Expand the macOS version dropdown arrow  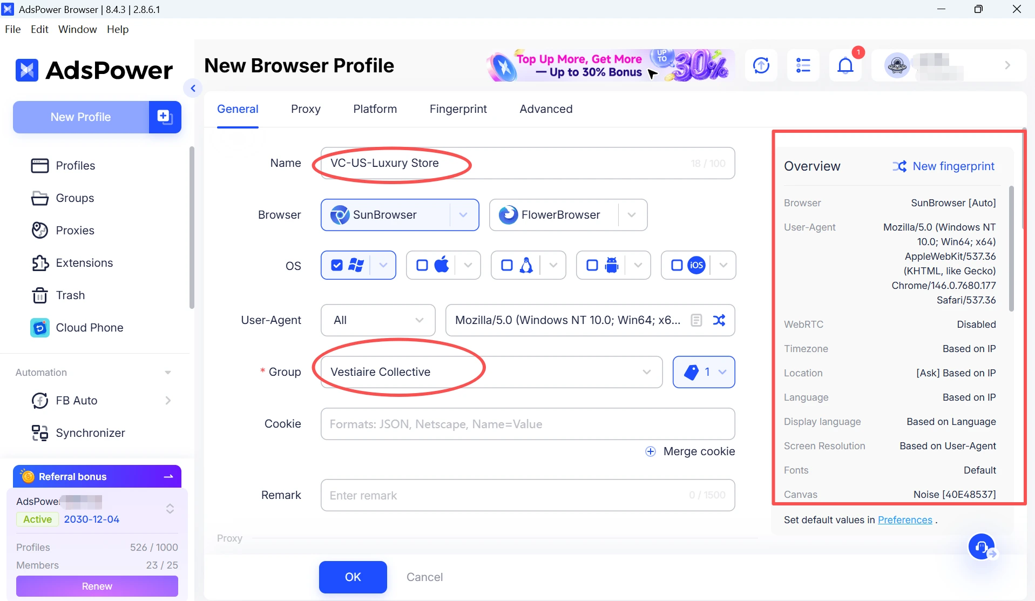pyautogui.click(x=468, y=265)
